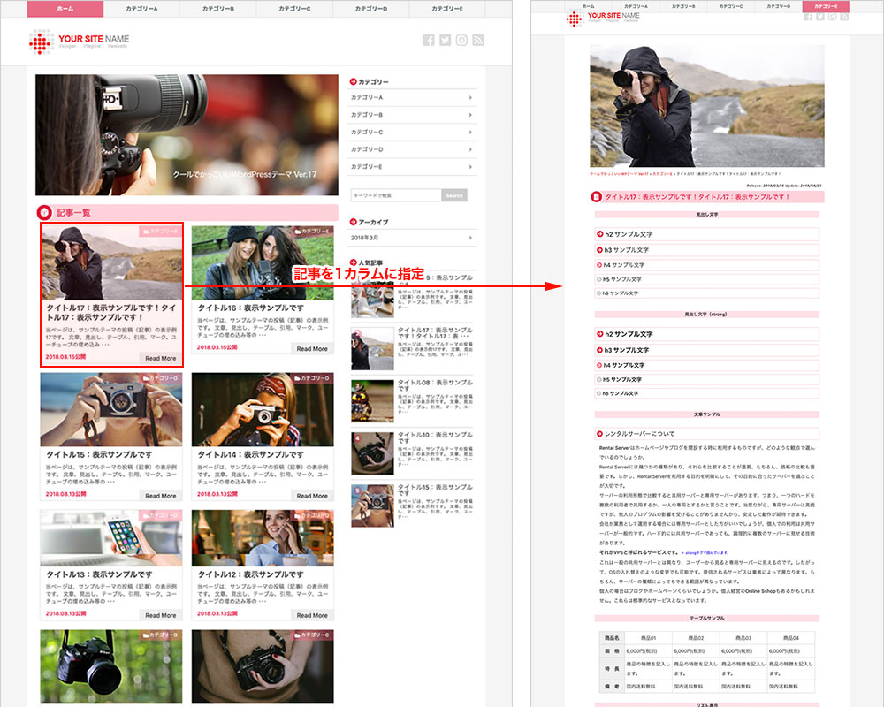Click Read More on タイトル15 article card
Screen dimensions: 884x707
point(161,496)
